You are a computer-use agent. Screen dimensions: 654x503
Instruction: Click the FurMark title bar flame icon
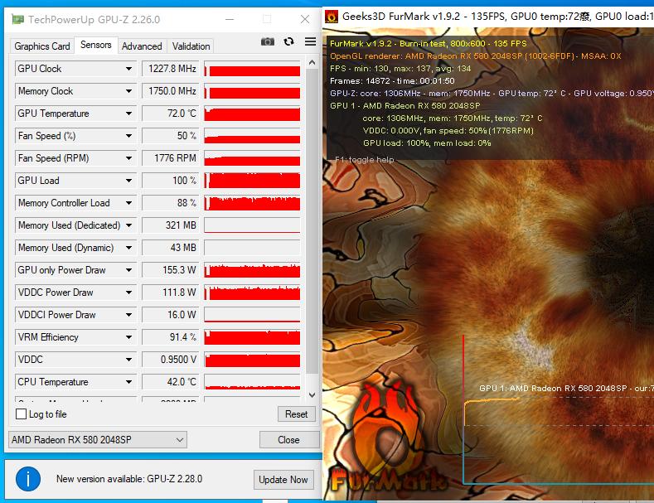[x=332, y=17]
